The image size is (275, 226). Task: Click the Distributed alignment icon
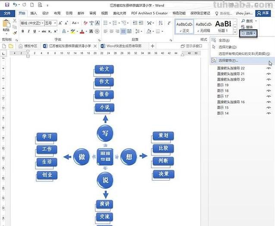[129, 32]
